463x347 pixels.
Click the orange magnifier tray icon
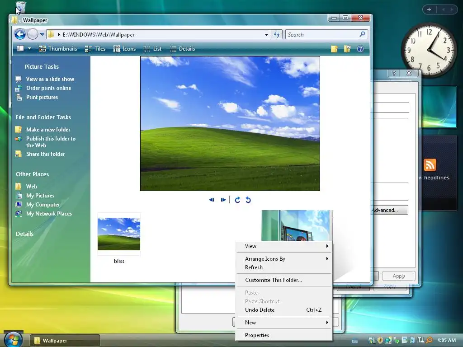(430, 341)
